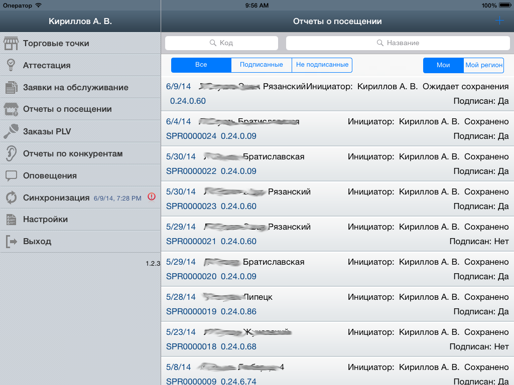Select the Аттестация lightbulb icon
The image size is (514, 385).
(x=11, y=65)
